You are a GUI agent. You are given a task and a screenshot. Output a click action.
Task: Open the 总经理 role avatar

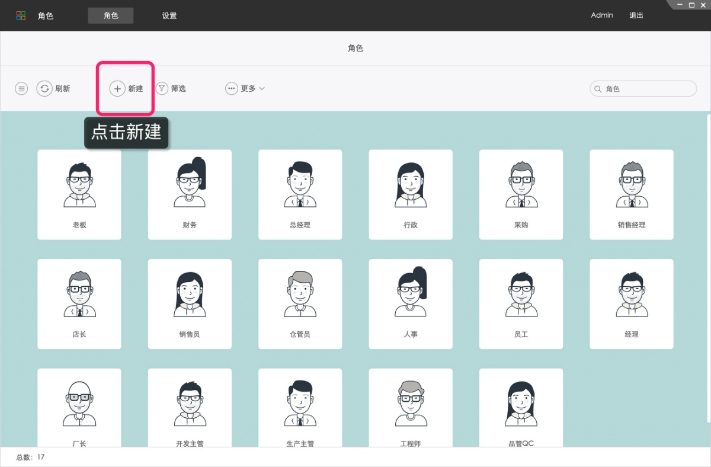point(300,184)
